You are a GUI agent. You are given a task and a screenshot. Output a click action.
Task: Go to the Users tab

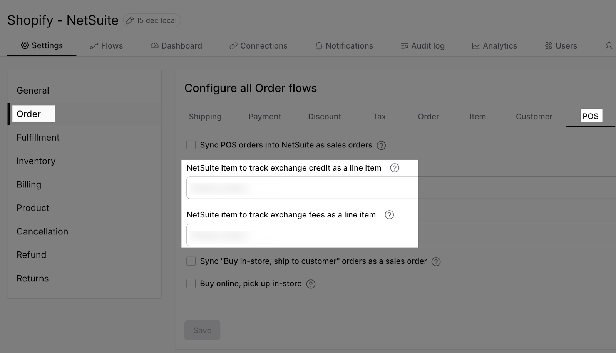point(561,46)
